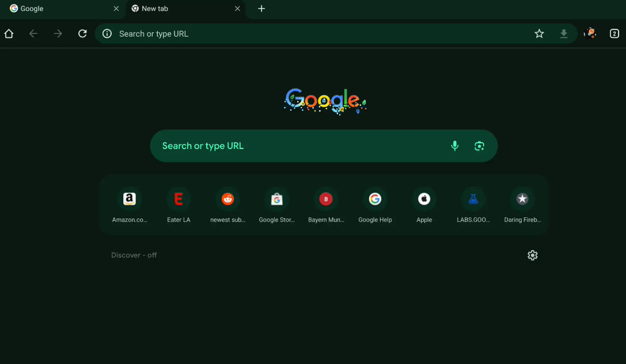Close the Google tab
The width and height of the screenshot is (626, 364).
click(116, 9)
